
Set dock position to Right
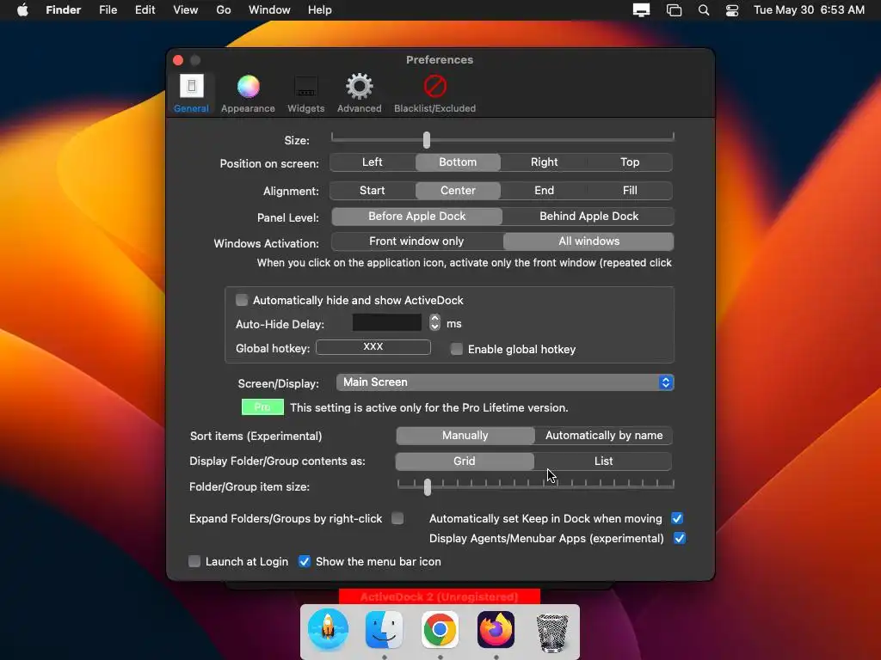tap(544, 162)
